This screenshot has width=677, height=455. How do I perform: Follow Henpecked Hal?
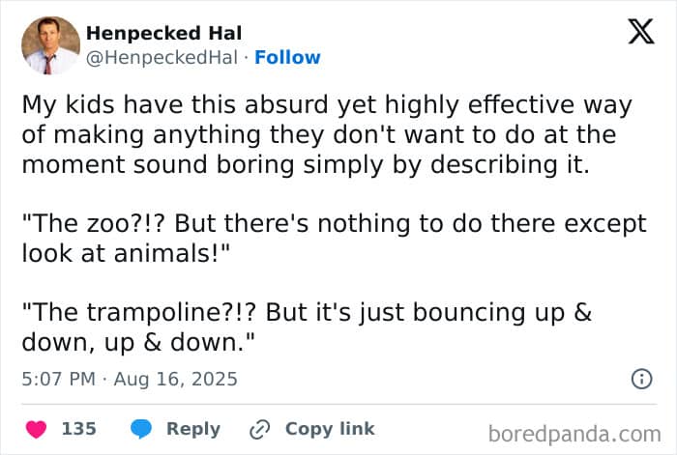click(x=287, y=57)
